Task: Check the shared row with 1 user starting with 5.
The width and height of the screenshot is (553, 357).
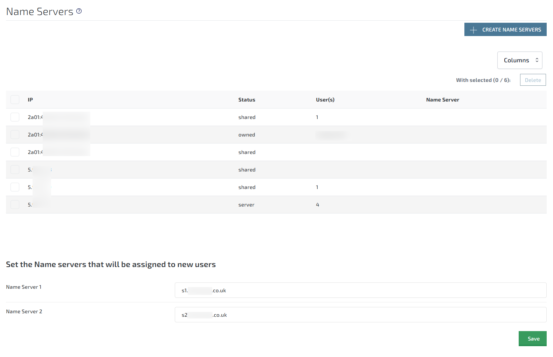Action: click(15, 187)
